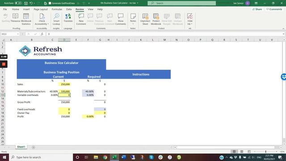This screenshot has width=286, height=161.
Task: Click the Select All corner triangle
Action: click(x=3, y=40)
